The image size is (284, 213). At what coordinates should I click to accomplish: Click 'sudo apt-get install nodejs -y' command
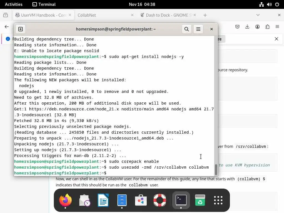point(146,57)
